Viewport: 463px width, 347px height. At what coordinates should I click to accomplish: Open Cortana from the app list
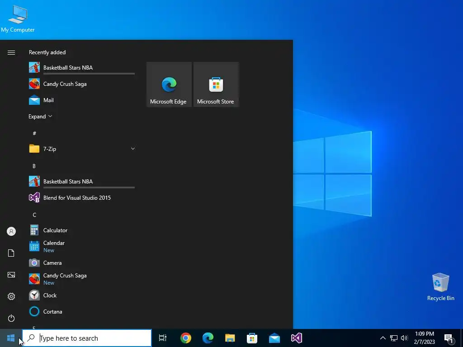(82, 312)
